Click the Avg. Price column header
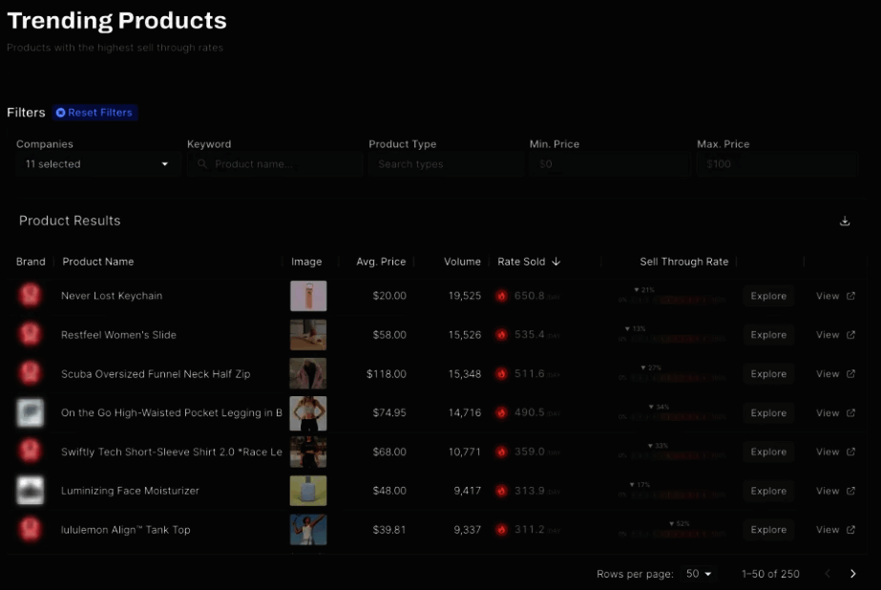881x590 pixels. [381, 262]
